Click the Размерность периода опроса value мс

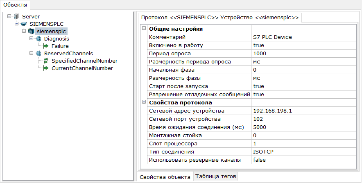click(303, 62)
